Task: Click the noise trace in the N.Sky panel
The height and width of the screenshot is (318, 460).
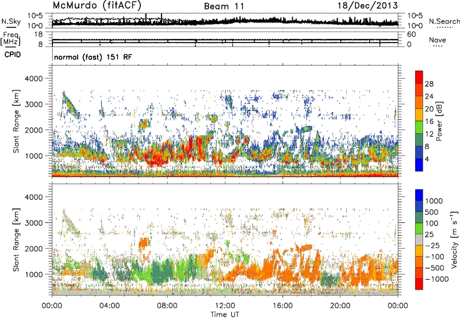Action: [x=225, y=21]
